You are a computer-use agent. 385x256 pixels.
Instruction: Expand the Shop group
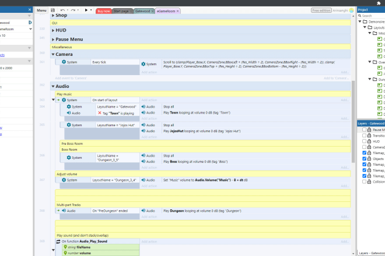tap(53, 16)
